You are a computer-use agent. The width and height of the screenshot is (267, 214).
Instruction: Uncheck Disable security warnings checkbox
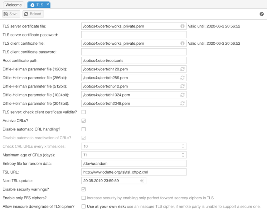[83, 189]
